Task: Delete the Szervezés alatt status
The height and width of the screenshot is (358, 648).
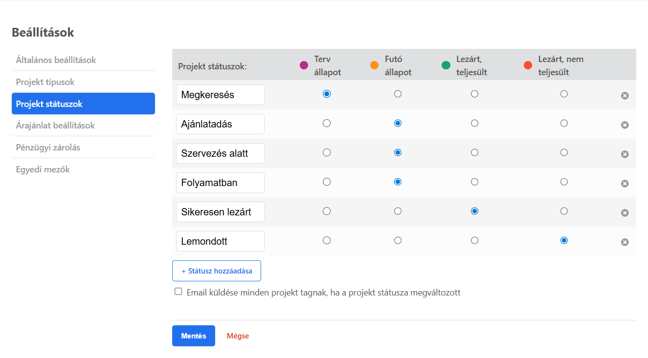Action: 625,154
